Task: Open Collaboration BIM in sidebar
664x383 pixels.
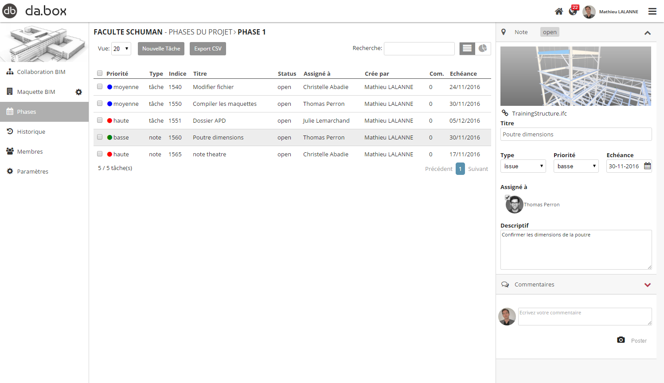Action: 41,72
